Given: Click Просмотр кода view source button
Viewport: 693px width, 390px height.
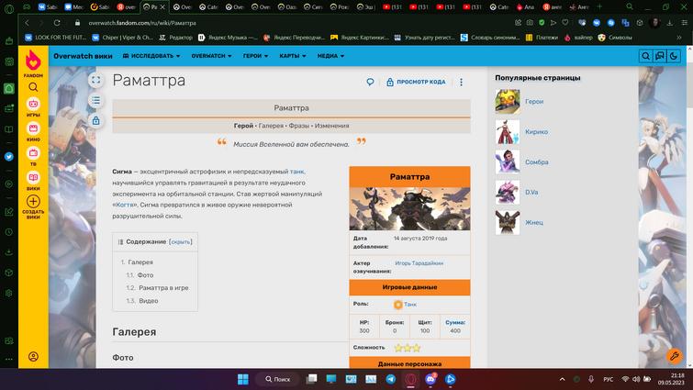Looking at the screenshot, I should pyautogui.click(x=416, y=82).
